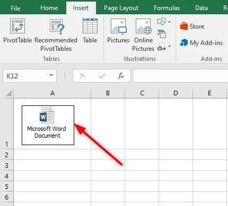Click cell D4

point(176,176)
